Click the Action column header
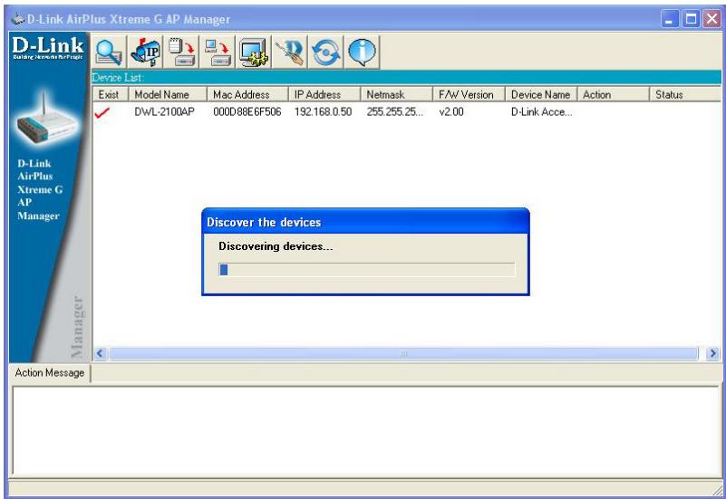 (x=614, y=94)
